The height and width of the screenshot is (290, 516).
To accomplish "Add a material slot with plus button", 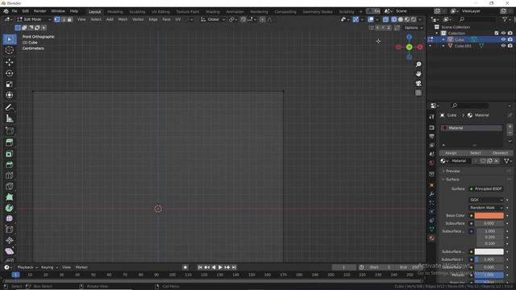I will [x=510, y=126].
